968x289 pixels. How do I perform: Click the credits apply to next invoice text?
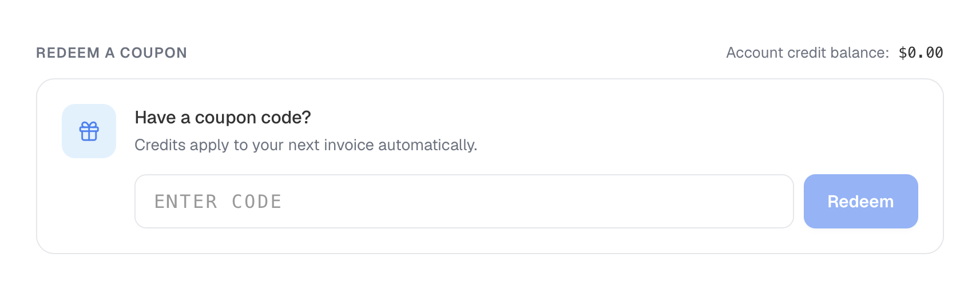[x=306, y=145]
